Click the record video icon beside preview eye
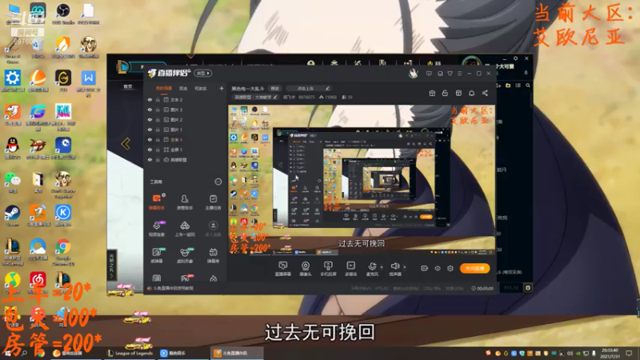This screenshot has height=360, width=640. pos(425,268)
